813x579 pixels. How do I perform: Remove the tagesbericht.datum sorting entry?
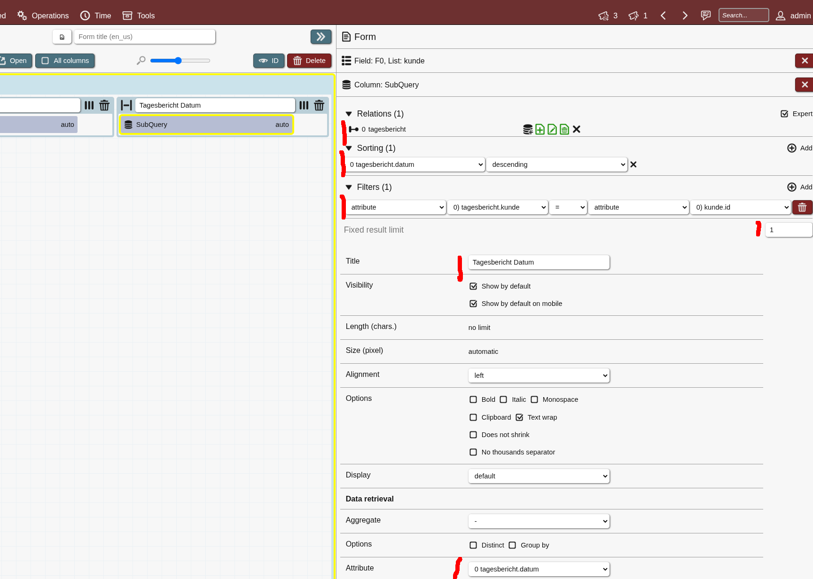point(633,164)
